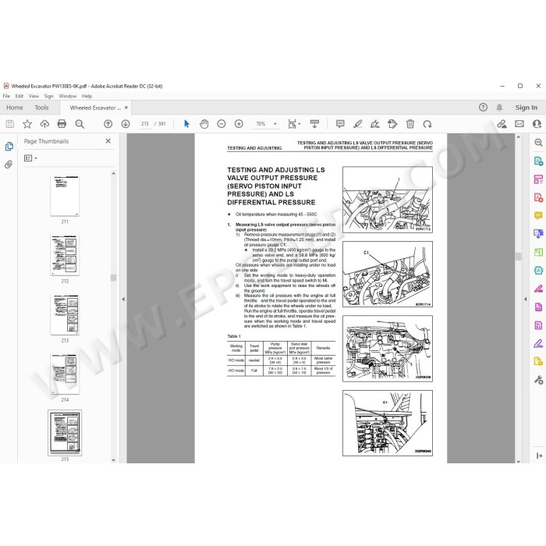Open the sign document pen icon
546x546 pixels.
pos(375,124)
